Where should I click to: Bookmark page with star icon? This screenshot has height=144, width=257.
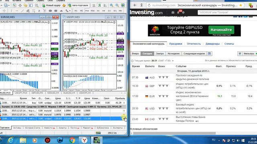click(241, 5)
